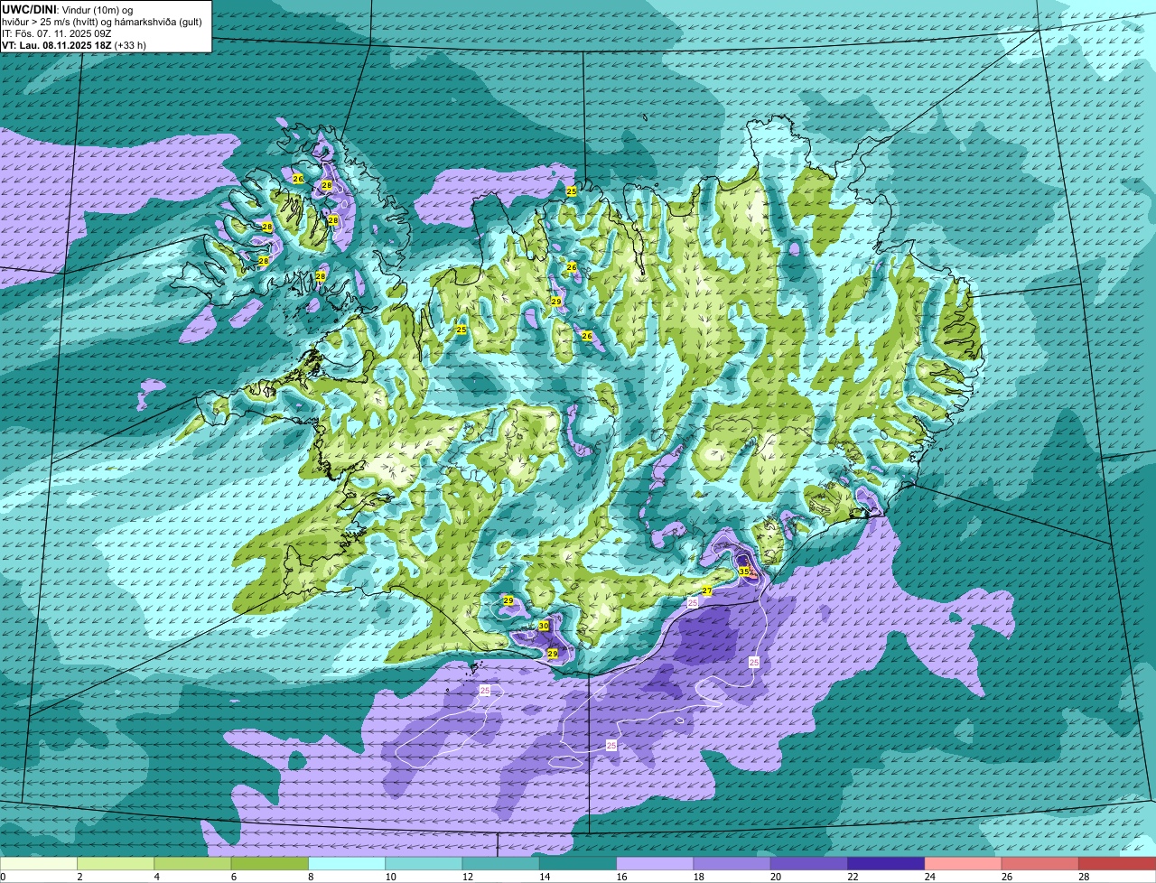1156x883 pixels.
Task: Click the 24–26 m/s light pink legend swatch
Action: click(964, 864)
